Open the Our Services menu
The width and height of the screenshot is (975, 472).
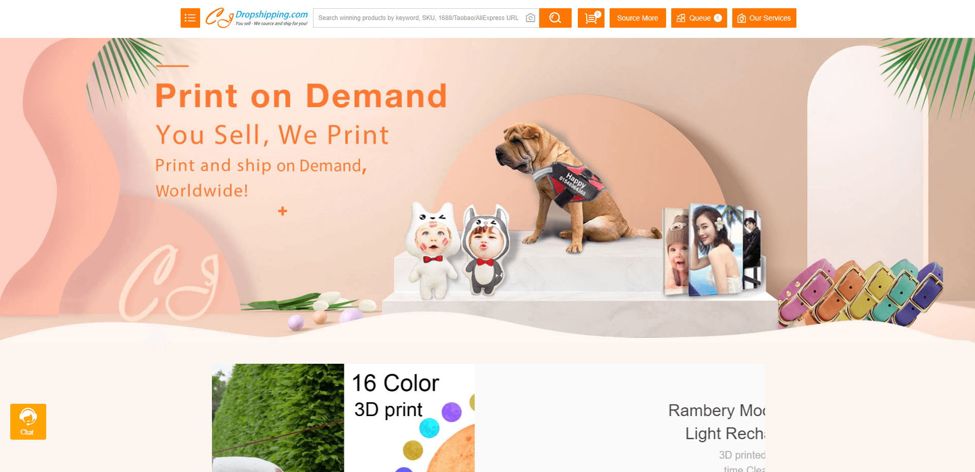click(764, 18)
